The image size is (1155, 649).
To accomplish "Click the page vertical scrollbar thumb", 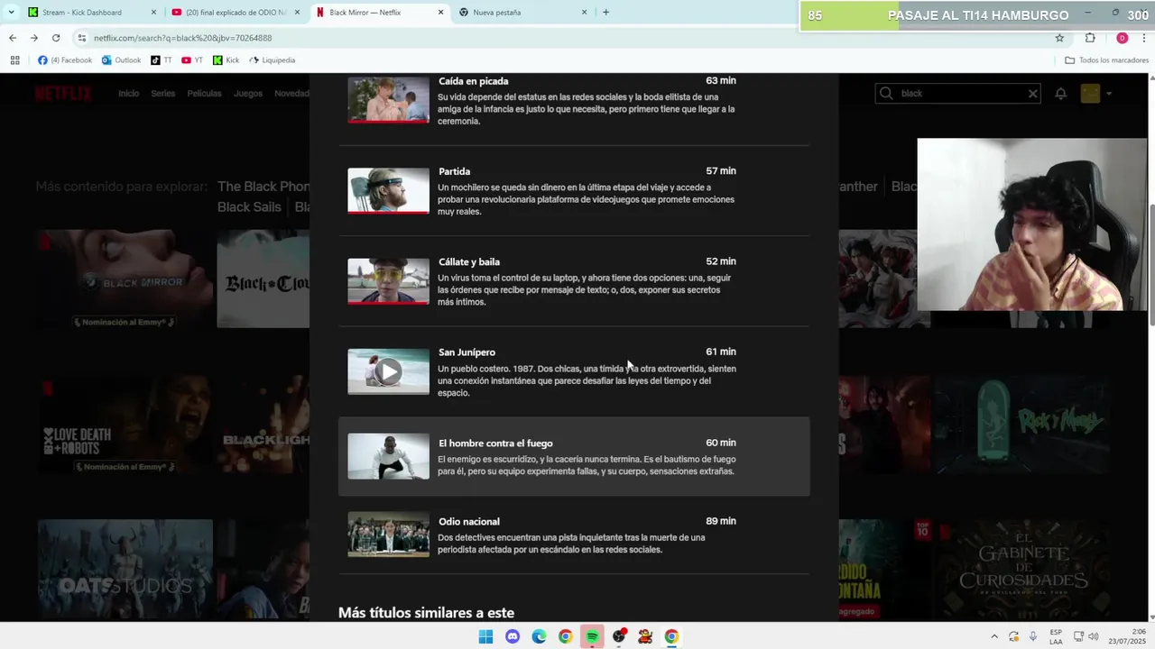I will pyautogui.click(x=1150, y=265).
